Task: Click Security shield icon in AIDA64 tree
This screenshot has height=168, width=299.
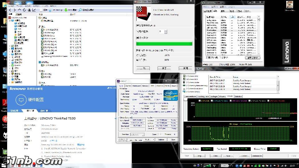Action: tap(12, 73)
